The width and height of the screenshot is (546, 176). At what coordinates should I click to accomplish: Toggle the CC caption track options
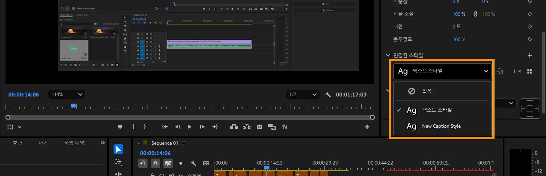pyautogui.click(x=206, y=163)
